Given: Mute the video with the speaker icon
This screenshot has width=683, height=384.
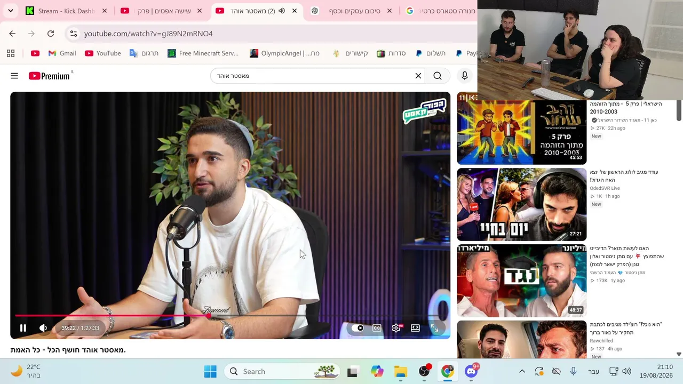Looking at the screenshot, I should [43, 328].
